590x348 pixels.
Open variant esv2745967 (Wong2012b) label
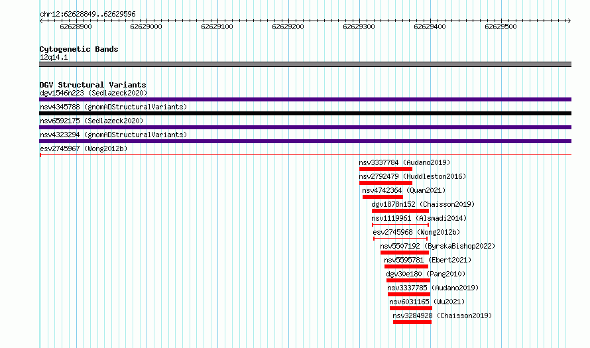pyautogui.click(x=84, y=148)
